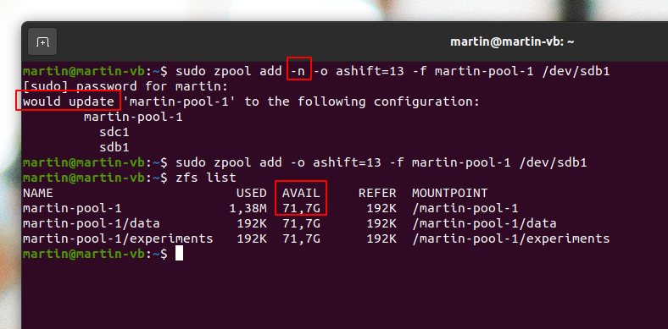Click the terminal cursor at last prompt
Image resolution: width=668 pixels, height=329 pixels.
coord(179,254)
